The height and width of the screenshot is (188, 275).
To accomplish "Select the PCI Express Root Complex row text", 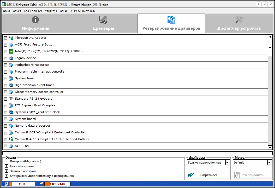I will (x=35, y=105).
